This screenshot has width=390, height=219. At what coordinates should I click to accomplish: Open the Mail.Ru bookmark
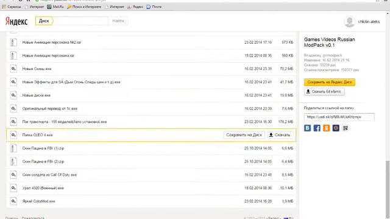pos(55,7)
